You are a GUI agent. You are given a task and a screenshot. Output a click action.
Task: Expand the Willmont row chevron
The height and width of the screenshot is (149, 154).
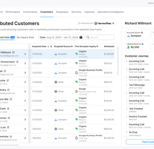[x=25, y=54]
